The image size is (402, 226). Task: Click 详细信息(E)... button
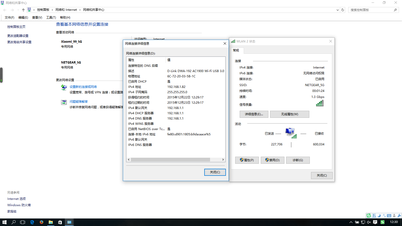click(x=254, y=114)
